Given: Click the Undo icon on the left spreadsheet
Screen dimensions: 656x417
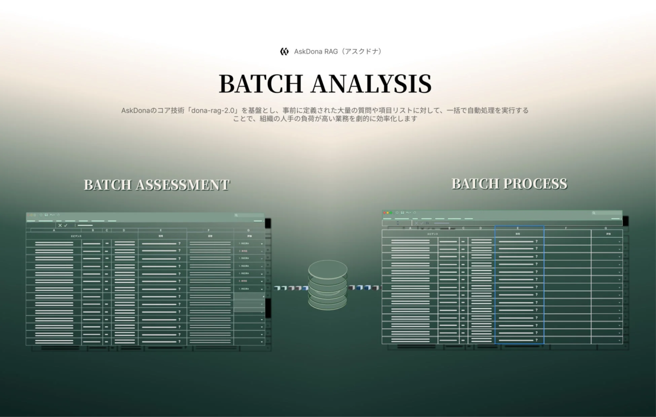Looking at the screenshot, I should point(52,214).
